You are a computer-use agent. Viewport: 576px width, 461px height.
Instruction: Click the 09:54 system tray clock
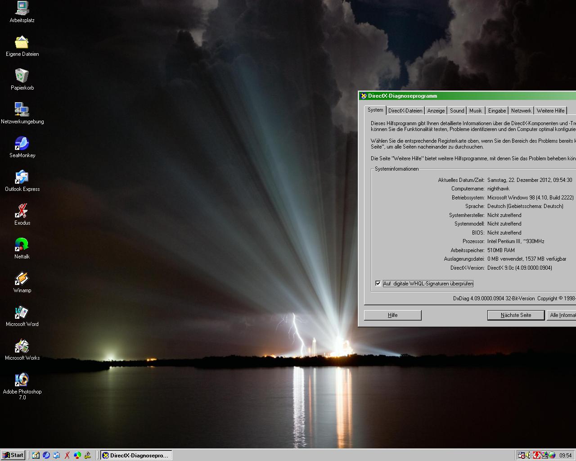tap(566, 456)
